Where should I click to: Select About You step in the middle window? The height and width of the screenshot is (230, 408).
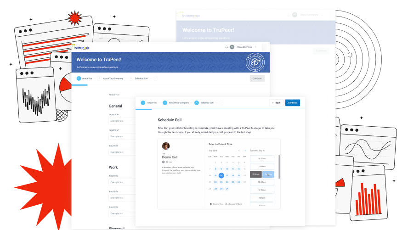[x=84, y=78]
